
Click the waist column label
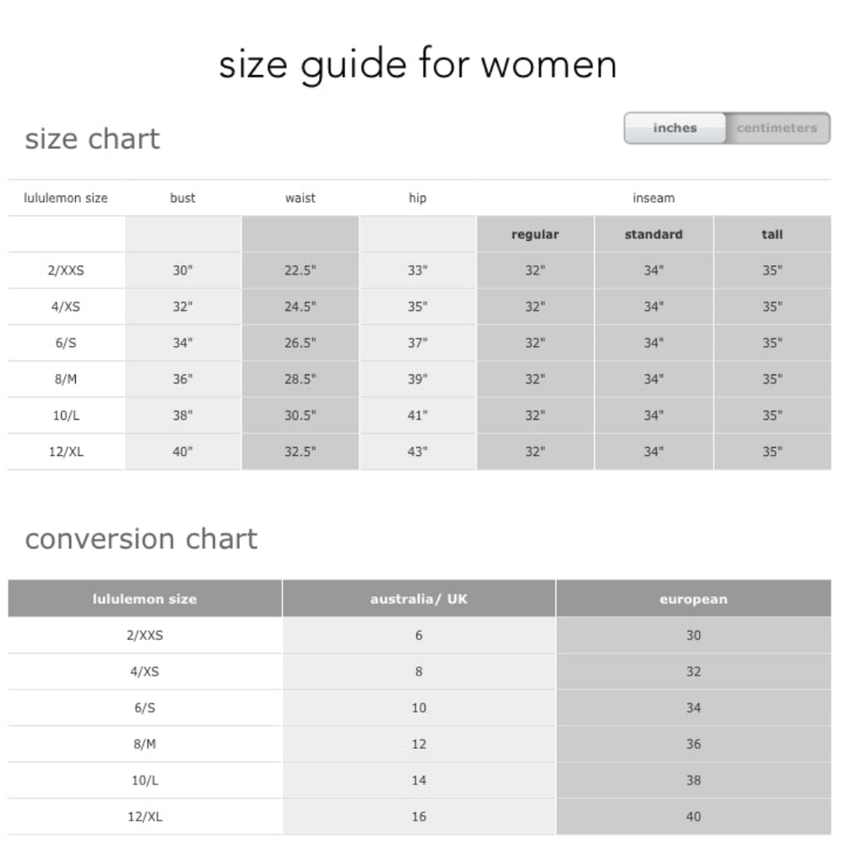point(300,198)
